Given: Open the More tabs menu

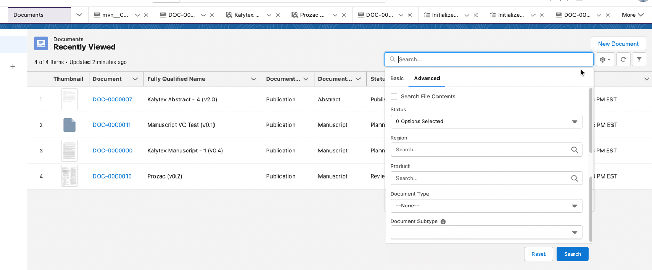Looking at the screenshot, I should pyautogui.click(x=632, y=15).
